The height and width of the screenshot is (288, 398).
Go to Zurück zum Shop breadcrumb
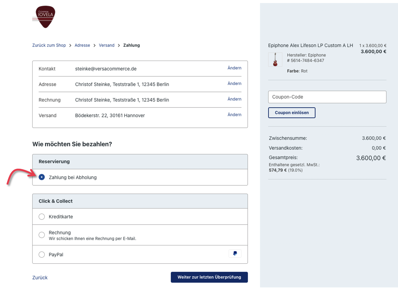[49, 45]
